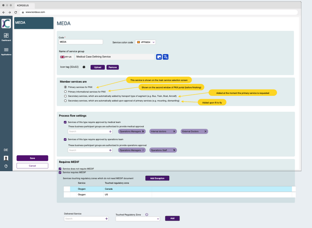Select the KORDEUS browser tab
This screenshot has height=228, width=312.
click(x=23, y=5)
